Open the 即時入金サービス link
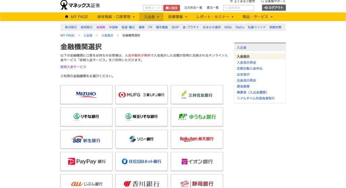 click(73, 67)
